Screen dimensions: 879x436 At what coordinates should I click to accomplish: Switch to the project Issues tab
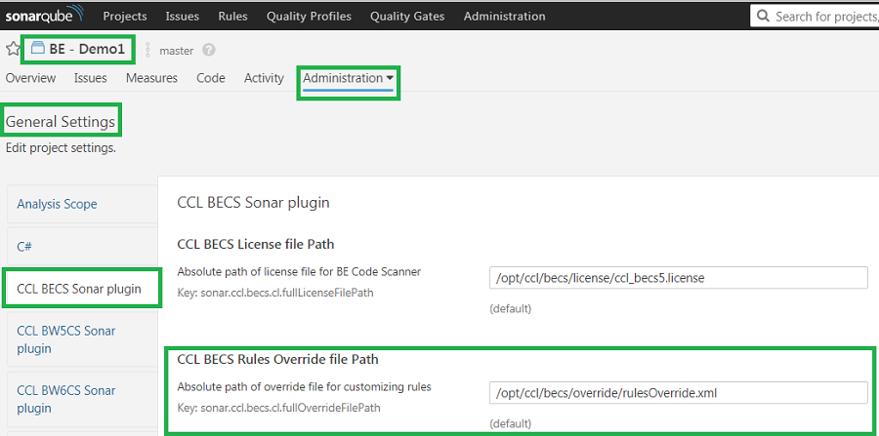pyautogui.click(x=90, y=78)
